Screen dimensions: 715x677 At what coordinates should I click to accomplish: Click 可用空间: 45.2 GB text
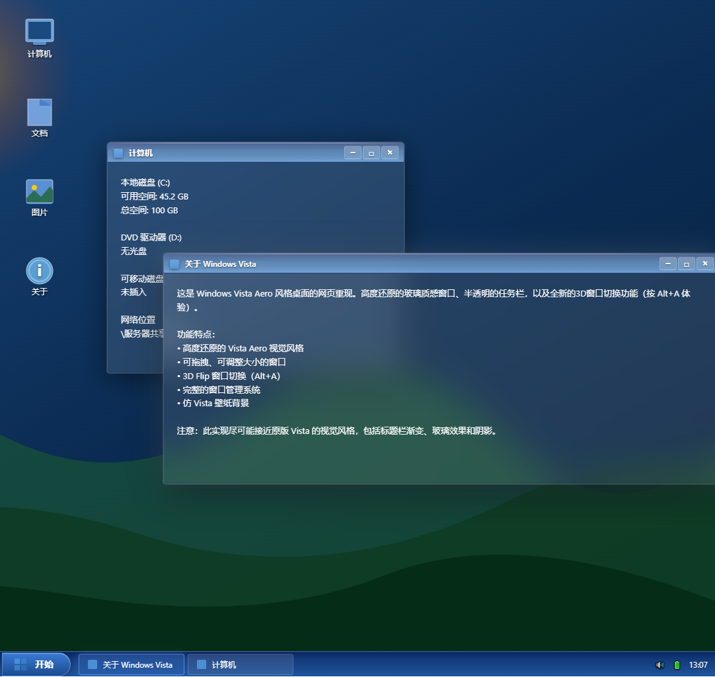click(x=155, y=196)
